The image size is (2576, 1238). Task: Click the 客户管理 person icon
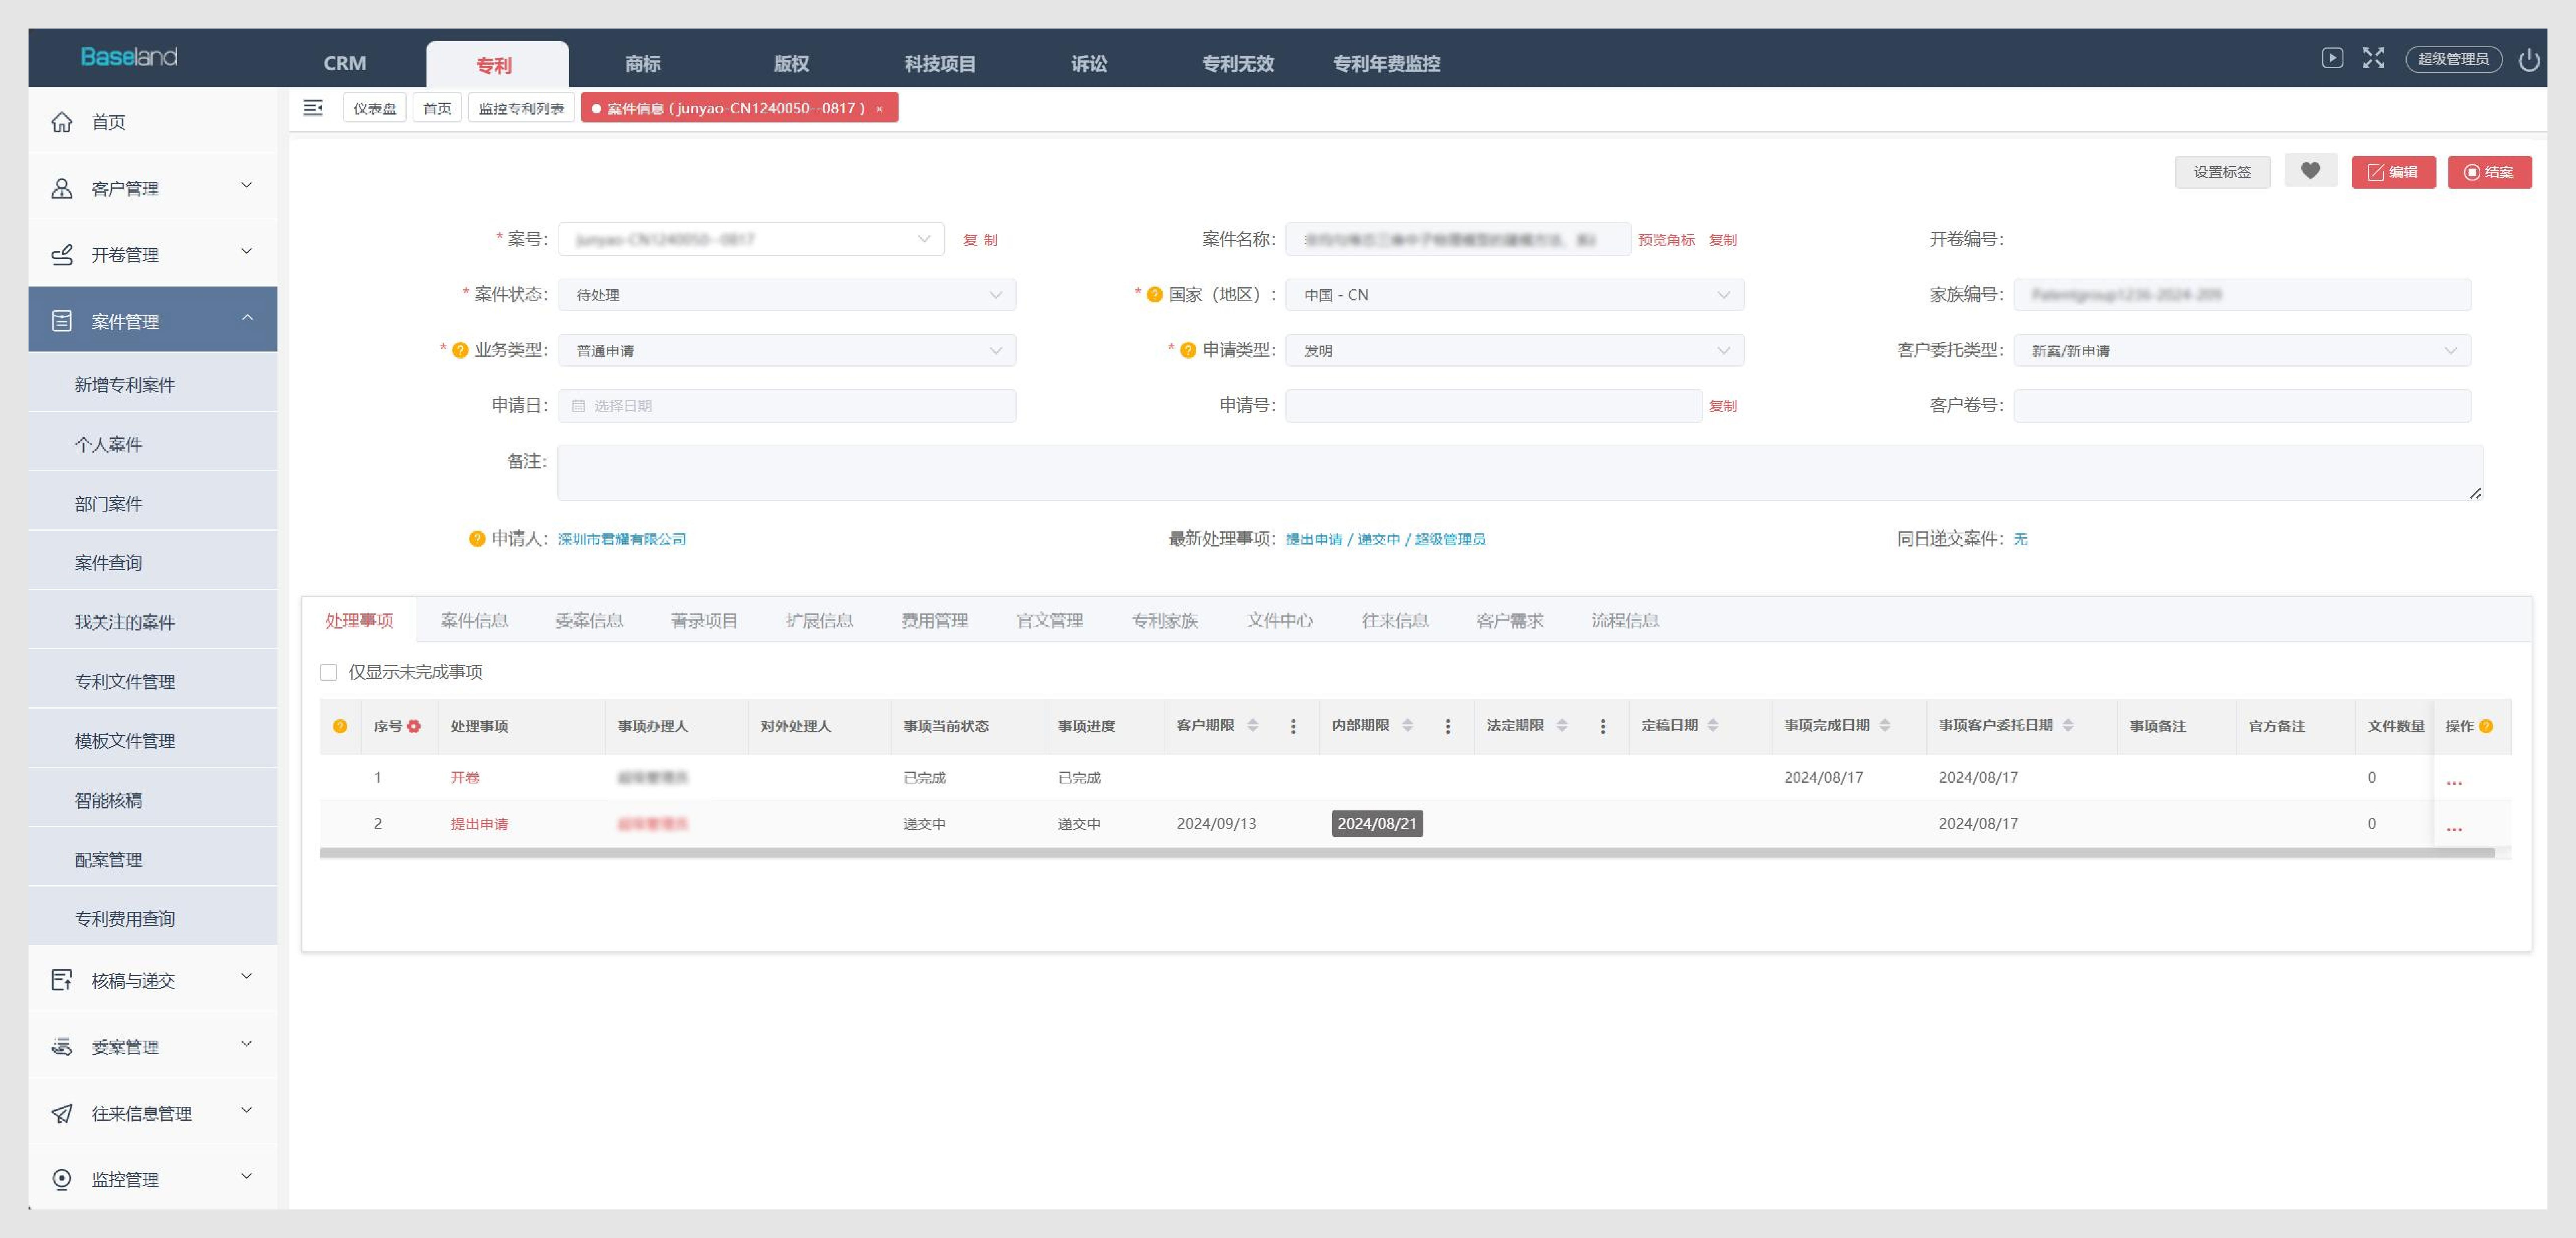(62, 188)
